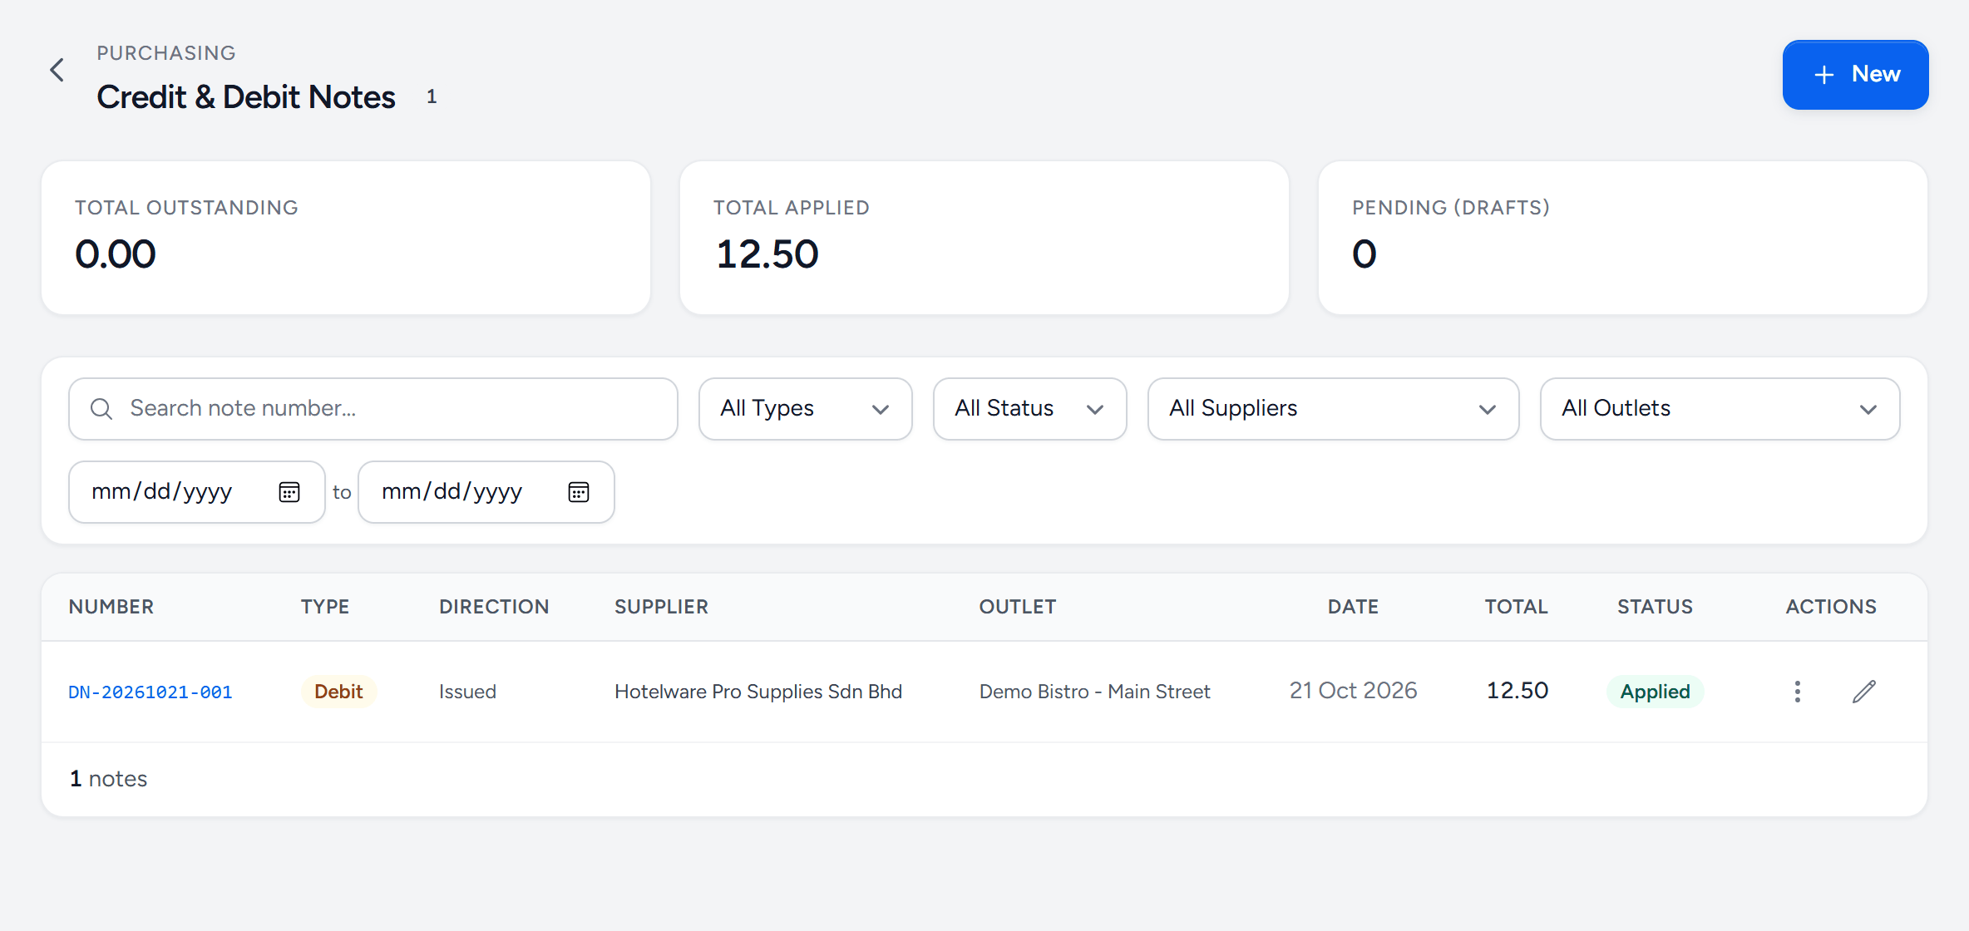Go back using the left chevron arrow
This screenshot has width=1969, height=931.
click(x=57, y=70)
